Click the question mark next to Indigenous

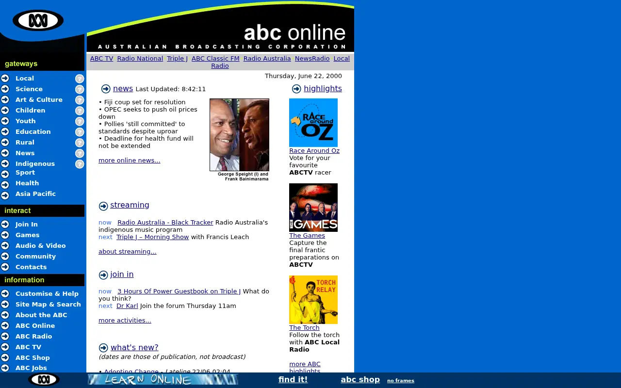point(80,164)
